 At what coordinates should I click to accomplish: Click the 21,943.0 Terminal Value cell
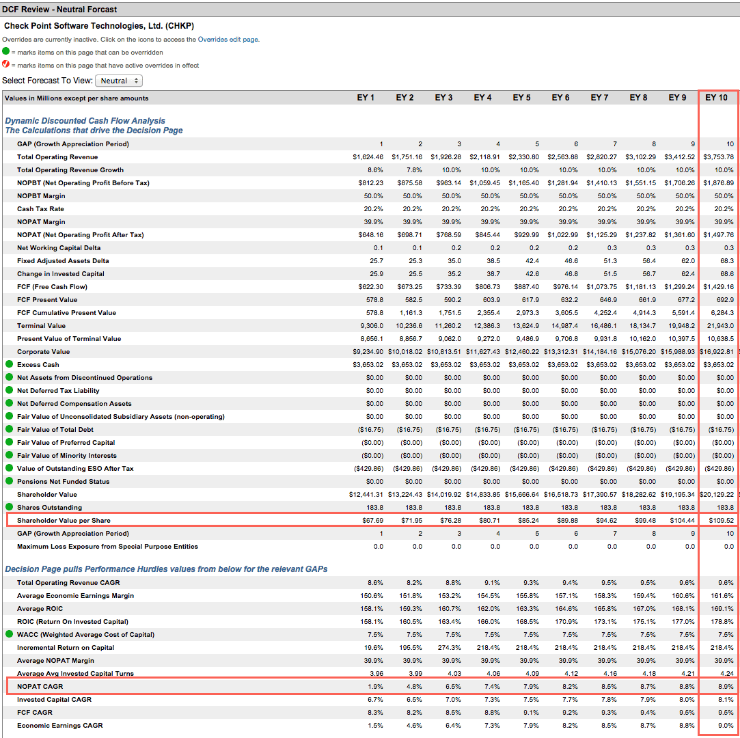click(721, 325)
